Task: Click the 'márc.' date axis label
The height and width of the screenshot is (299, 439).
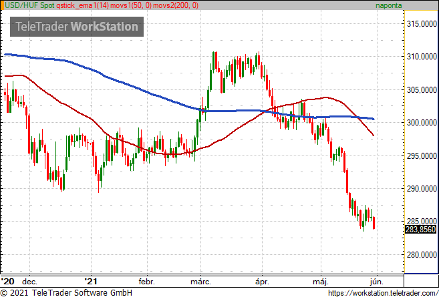Action: pyautogui.click(x=200, y=282)
